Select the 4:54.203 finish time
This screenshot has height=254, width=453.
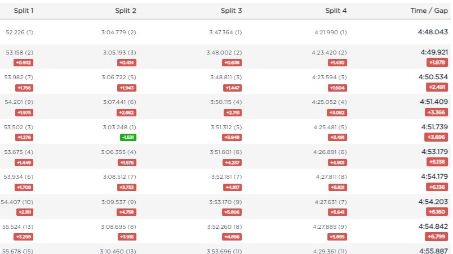pos(433,202)
